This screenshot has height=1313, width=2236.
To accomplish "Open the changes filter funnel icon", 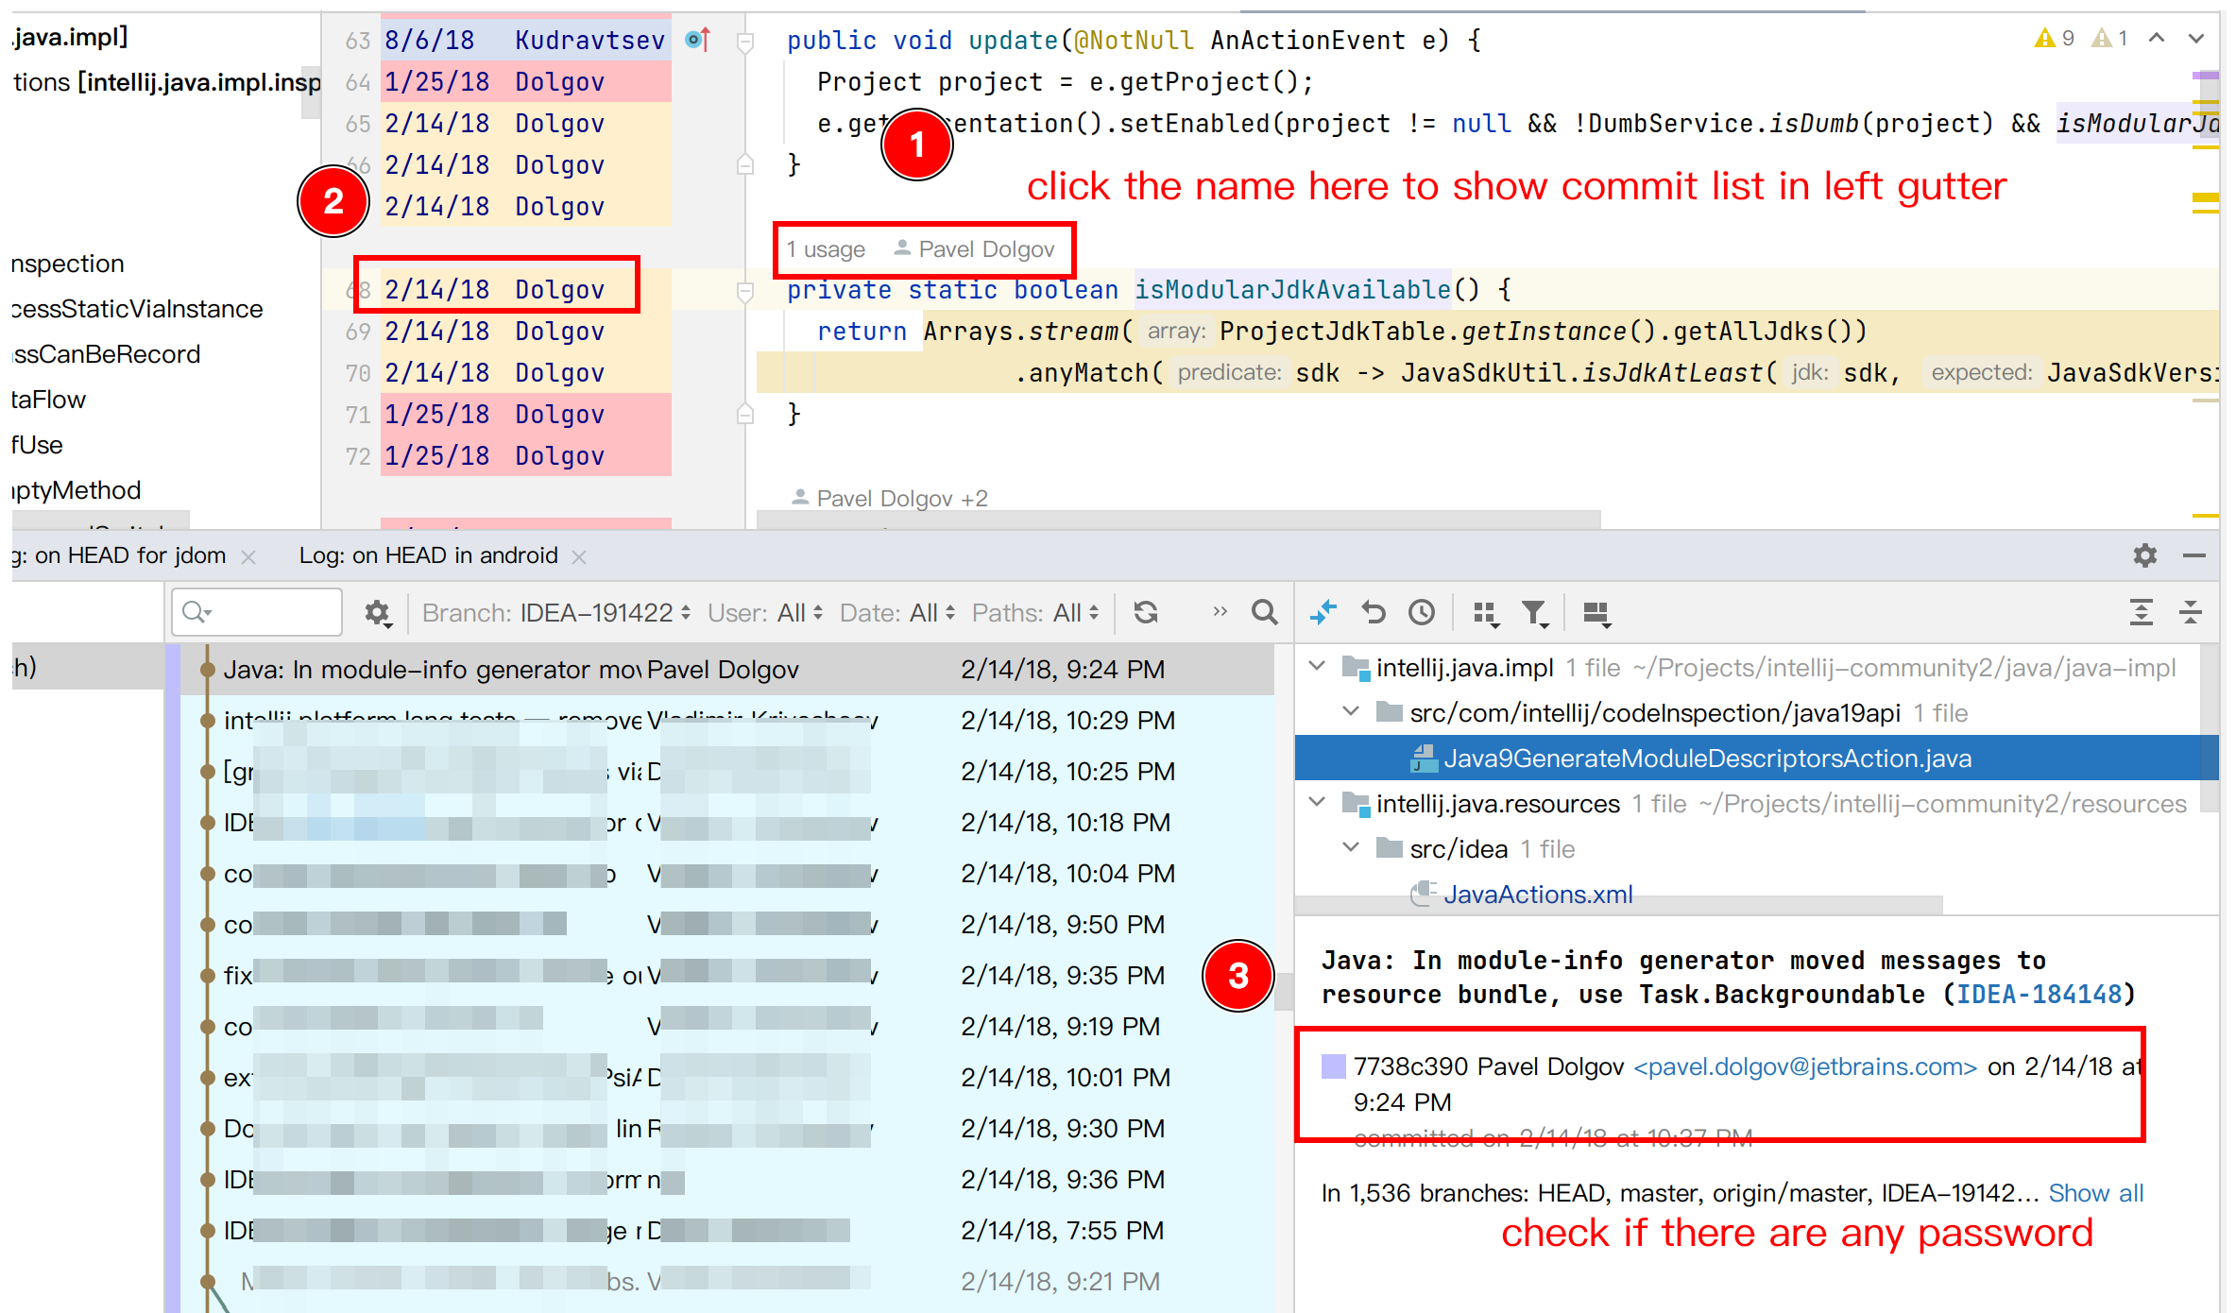I will (x=1535, y=614).
